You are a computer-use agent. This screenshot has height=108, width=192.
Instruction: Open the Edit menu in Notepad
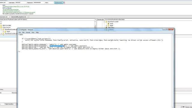coord(23,32)
